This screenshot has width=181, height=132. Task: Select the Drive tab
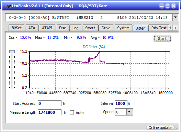point(106,28)
